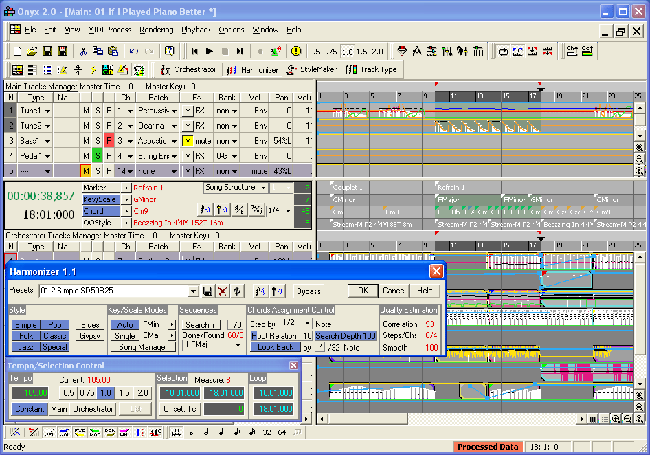
Task: Open the StyleMaker tool
Action: pyautogui.click(x=311, y=69)
